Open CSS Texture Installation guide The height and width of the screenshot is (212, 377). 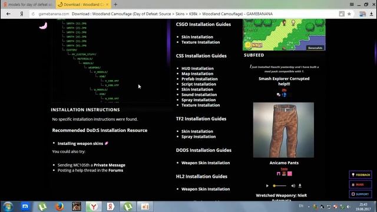[200, 105]
